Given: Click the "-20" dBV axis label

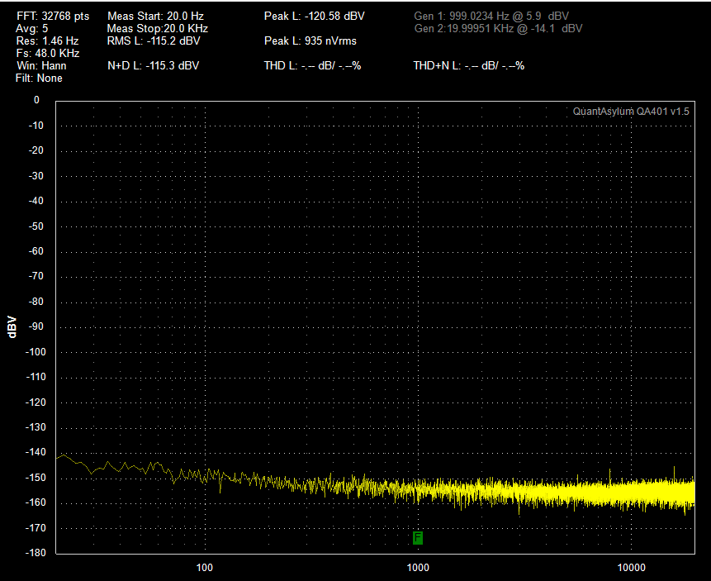Looking at the screenshot, I should point(36,150).
